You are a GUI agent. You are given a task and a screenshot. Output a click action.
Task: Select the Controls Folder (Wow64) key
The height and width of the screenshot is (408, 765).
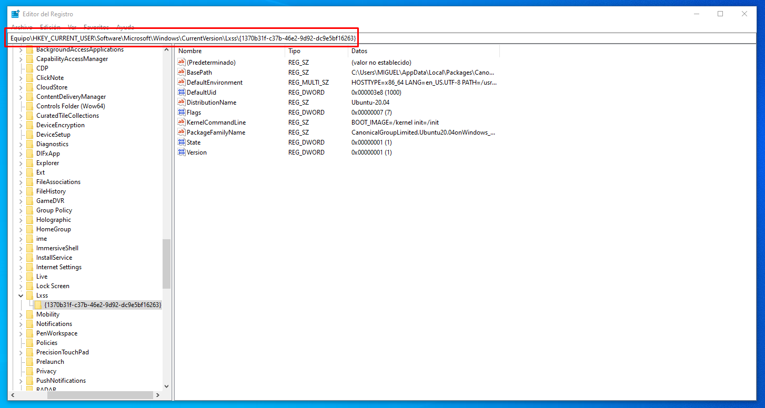coord(71,106)
